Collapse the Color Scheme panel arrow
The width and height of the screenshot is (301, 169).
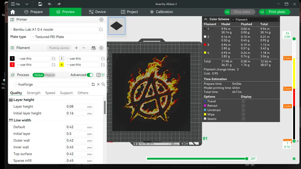pyautogui.click(x=206, y=19)
